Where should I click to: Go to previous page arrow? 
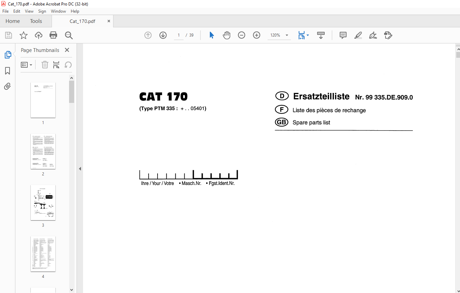pyautogui.click(x=148, y=35)
